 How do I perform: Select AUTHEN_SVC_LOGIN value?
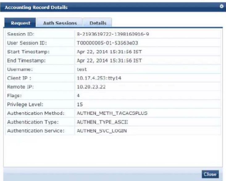point(102,131)
